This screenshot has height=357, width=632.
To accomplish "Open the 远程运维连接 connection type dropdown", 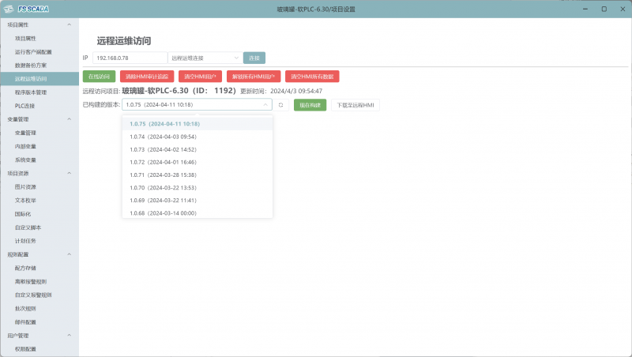I will tap(205, 58).
